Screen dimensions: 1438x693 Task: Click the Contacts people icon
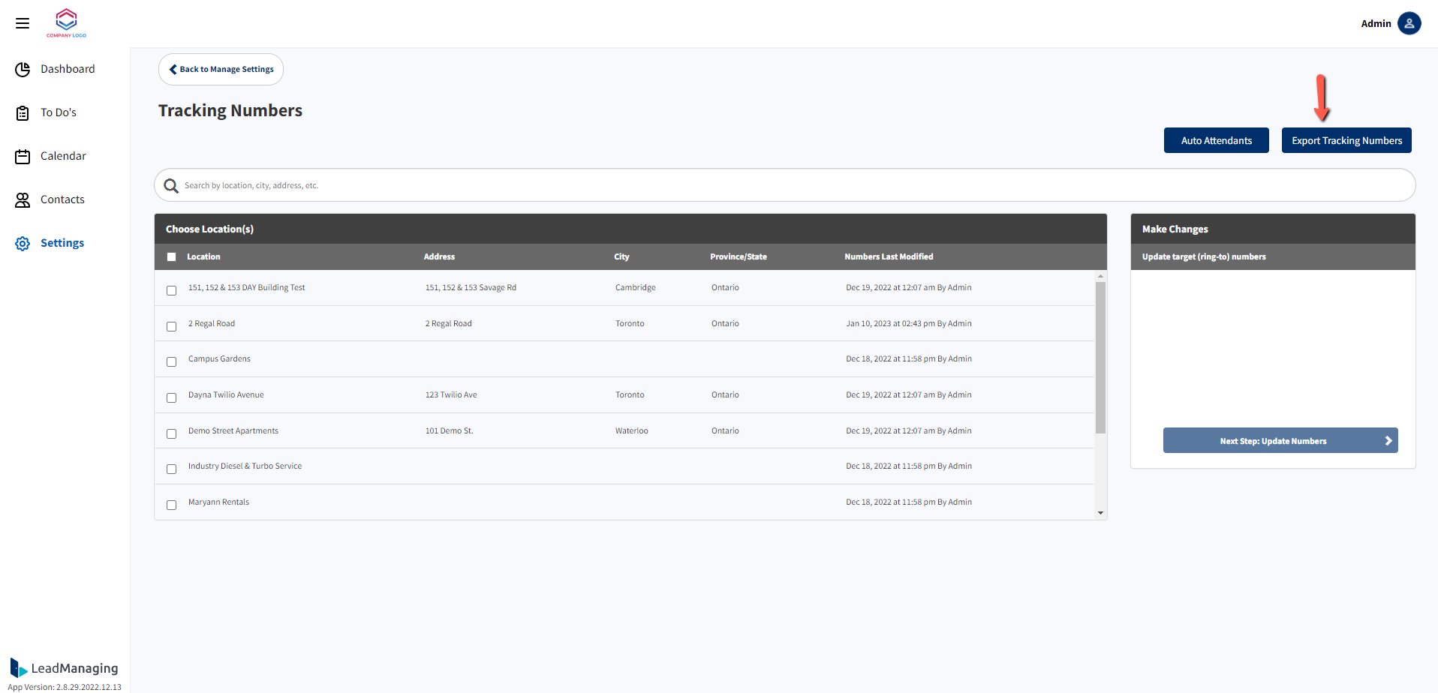click(x=23, y=200)
